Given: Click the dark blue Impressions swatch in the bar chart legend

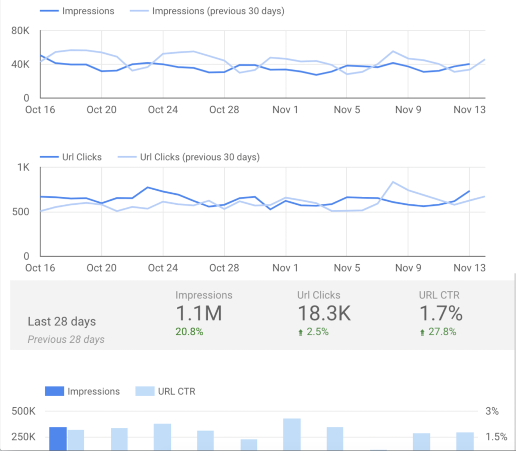Looking at the screenshot, I should pyautogui.click(x=54, y=391).
